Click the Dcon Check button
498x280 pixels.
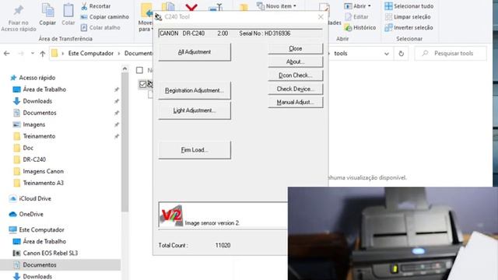tap(296, 75)
